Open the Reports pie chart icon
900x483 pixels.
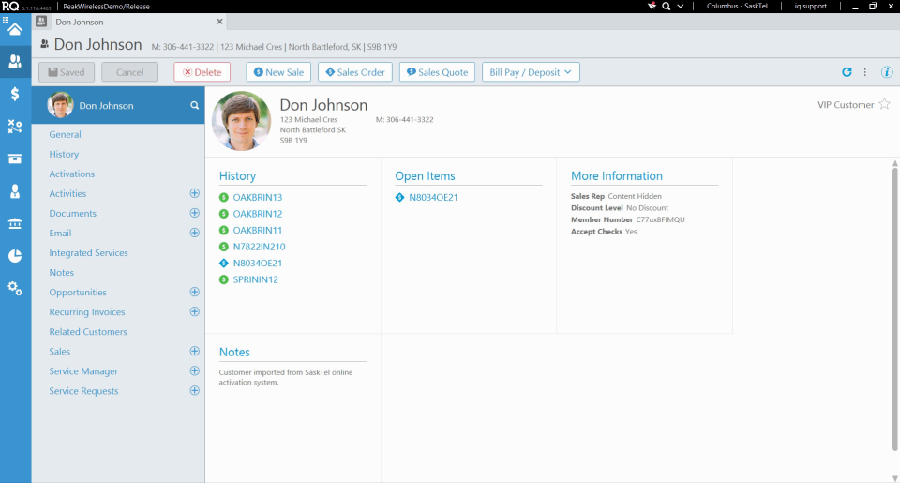coord(15,256)
